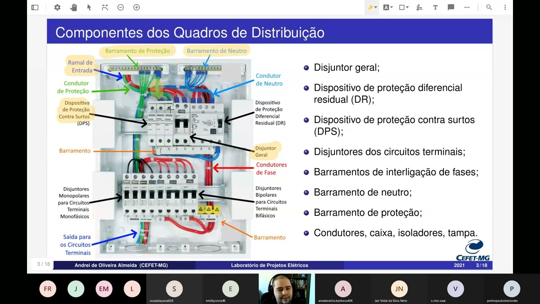Click participant avatar EM
This screenshot has height=304, width=540.
(104, 289)
